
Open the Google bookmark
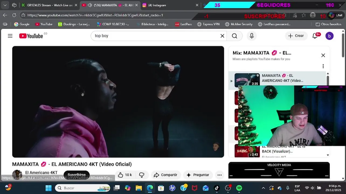[x=22, y=24]
